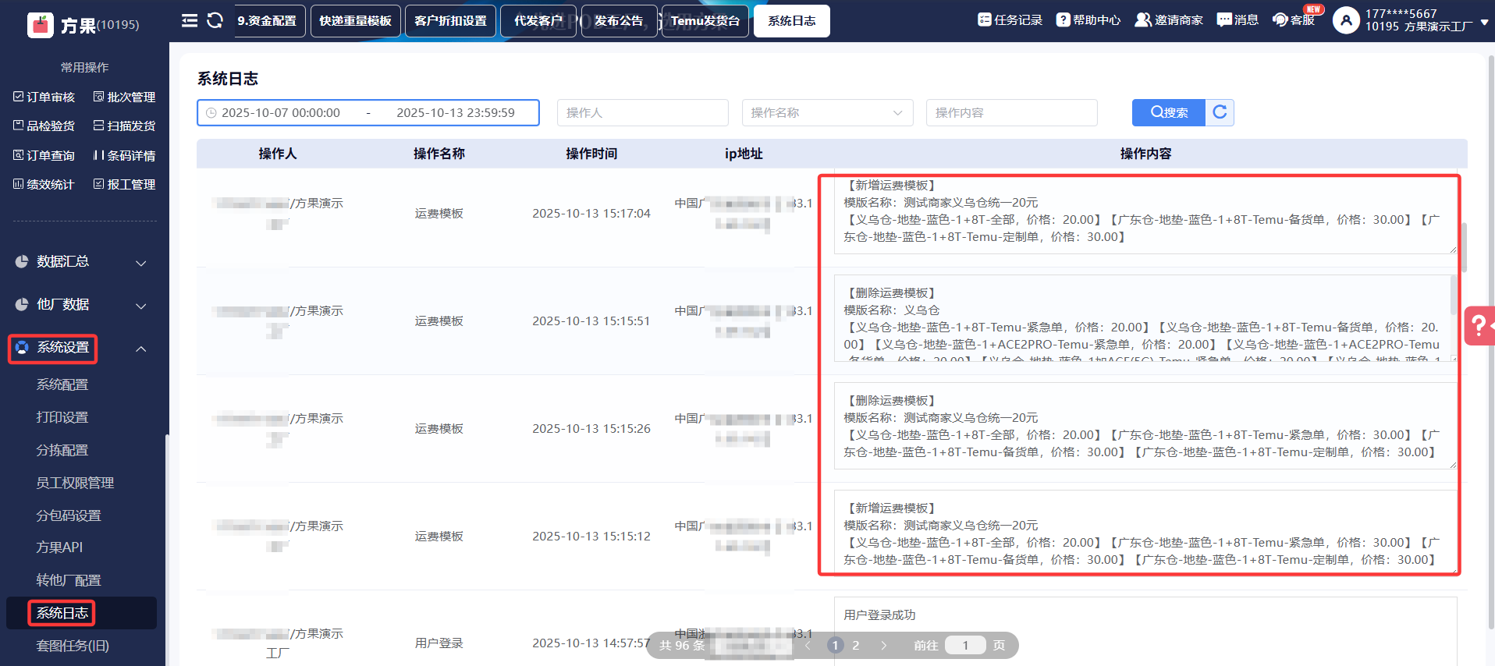Open 任务记录 task record icon
1495x666 pixels.
click(x=985, y=19)
